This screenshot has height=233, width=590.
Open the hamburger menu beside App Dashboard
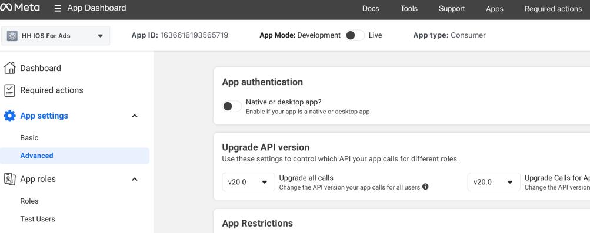[58, 8]
